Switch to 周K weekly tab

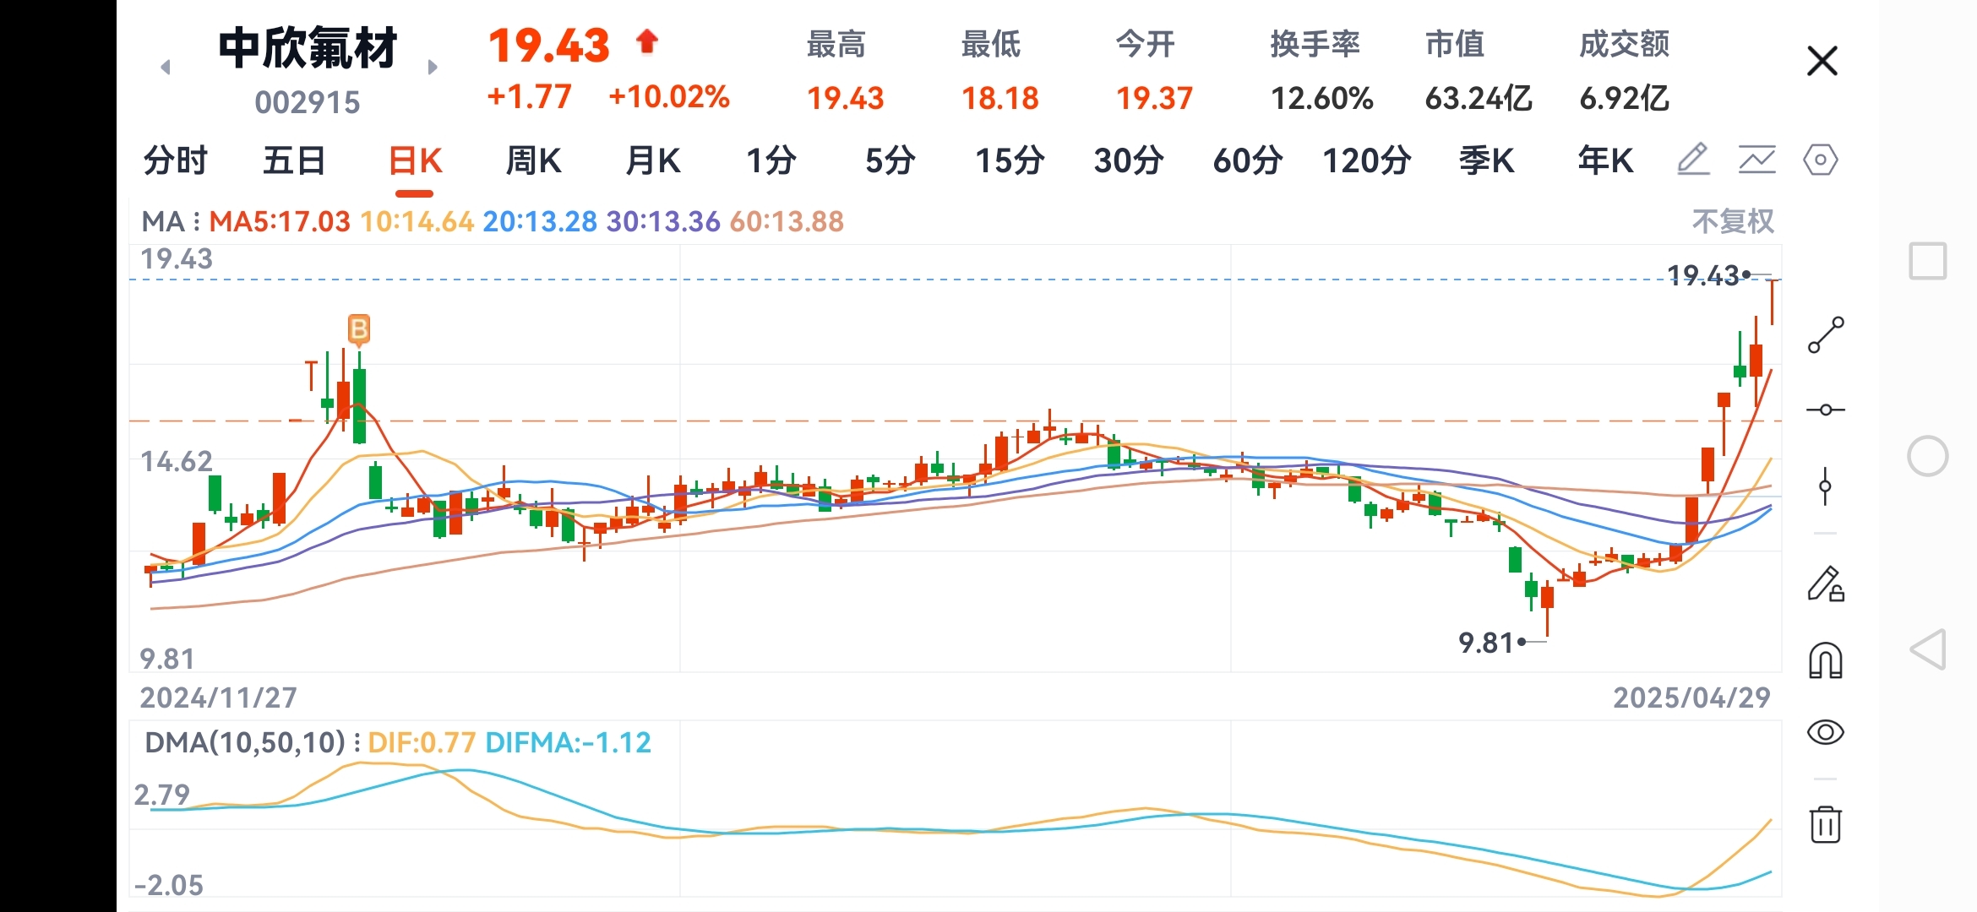pyautogui.click(x=533, y=160)
